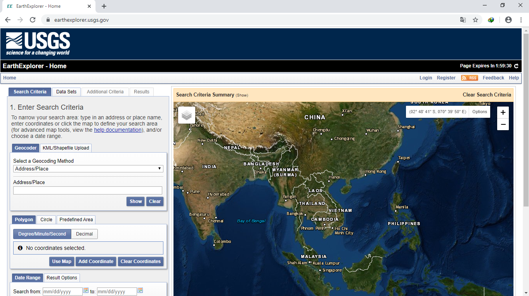The width and height of the screenshot is (529, 296).
Task: Click the Show button for address
Action: tap(136, 201)
